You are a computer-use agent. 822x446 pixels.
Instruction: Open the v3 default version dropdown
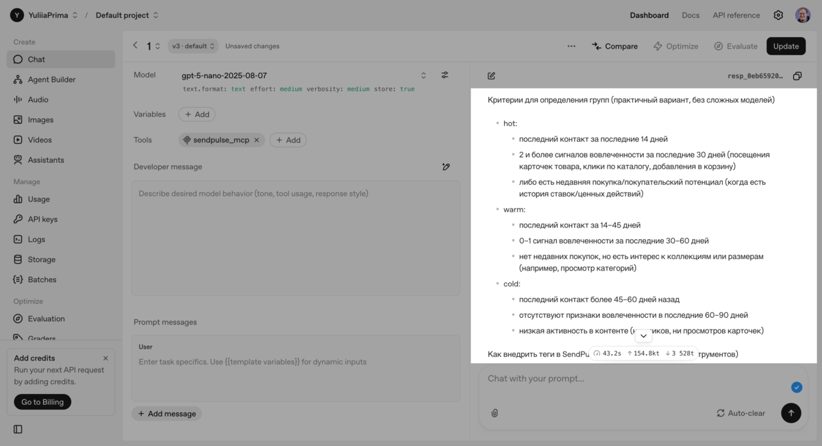[193, 46]
